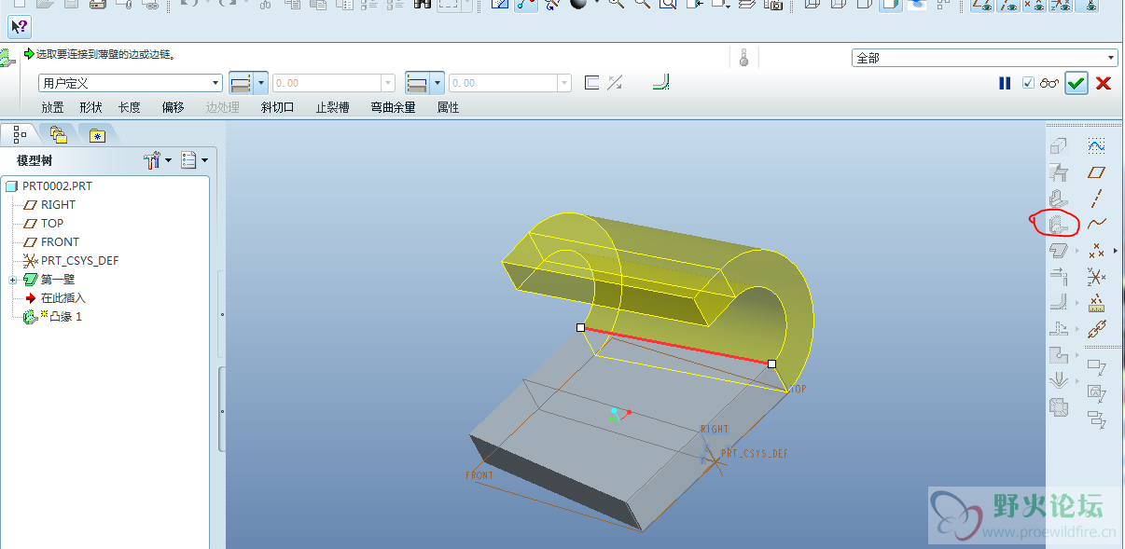Image resolution: width=1125 pixels, height=549 pixels.
Task: Open the 形状 shape tab
Action: click(90, 107)
